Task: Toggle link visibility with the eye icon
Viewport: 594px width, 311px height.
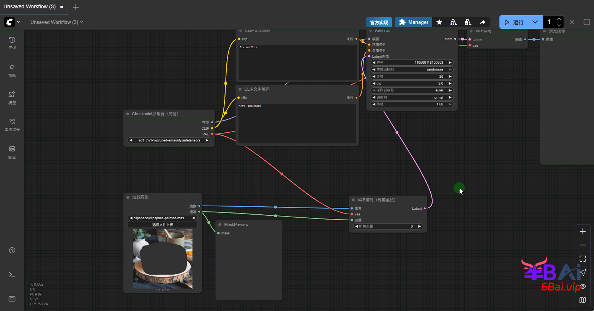Action: coord(583,286)
